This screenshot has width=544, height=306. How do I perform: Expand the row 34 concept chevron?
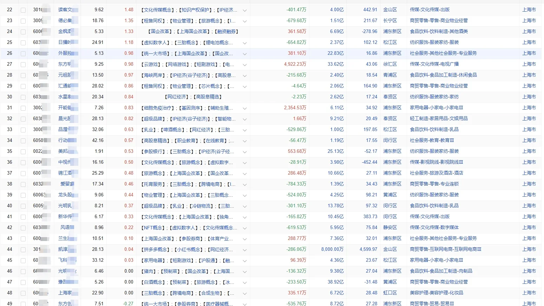pos(245,141)
